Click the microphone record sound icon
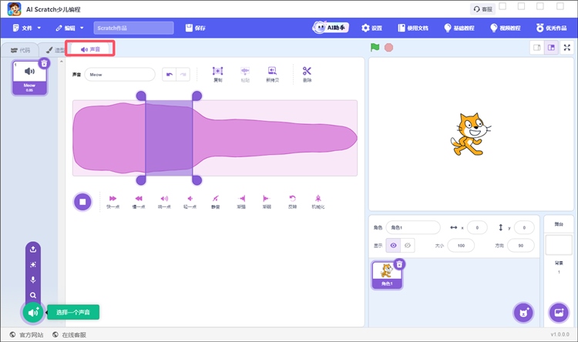 pos(33,280)
